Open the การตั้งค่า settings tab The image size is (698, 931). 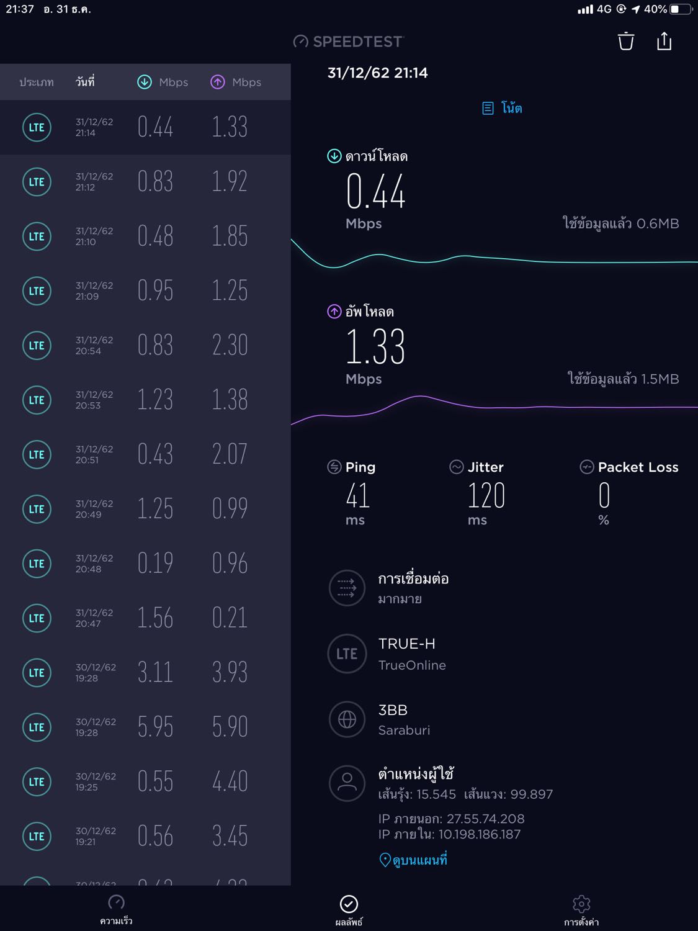click(x=581, y=911)
